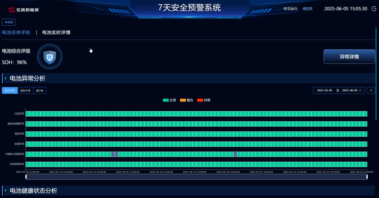Open the 异常详情 button
Screen dimensions: 379x198
pos(349,57)
